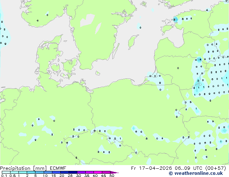Select the 30–35 mm purple legend swatch

tap(81, 172)
